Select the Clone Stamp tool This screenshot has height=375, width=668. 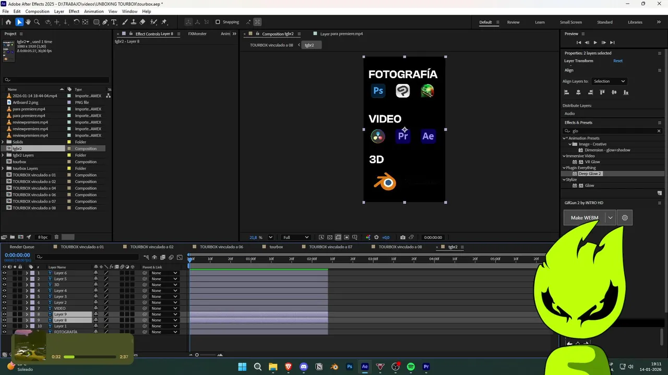pyautogui.click(x=134, y=22)
